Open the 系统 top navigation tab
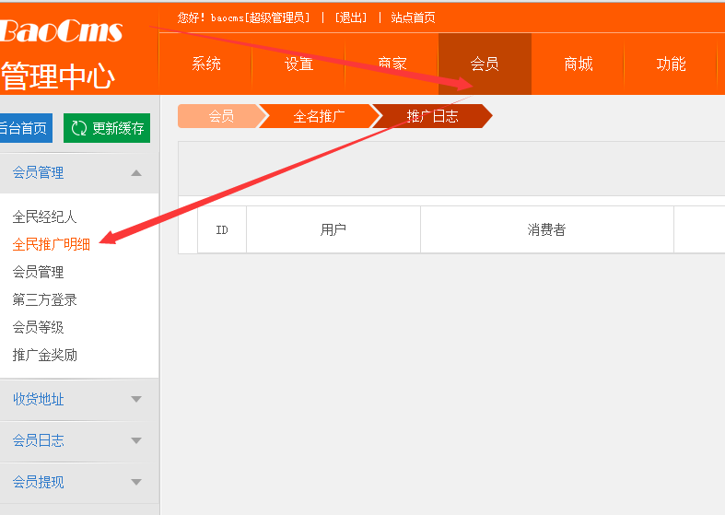Image resolution: width=725 pixels, height=515 pixels. pos(205,64)
